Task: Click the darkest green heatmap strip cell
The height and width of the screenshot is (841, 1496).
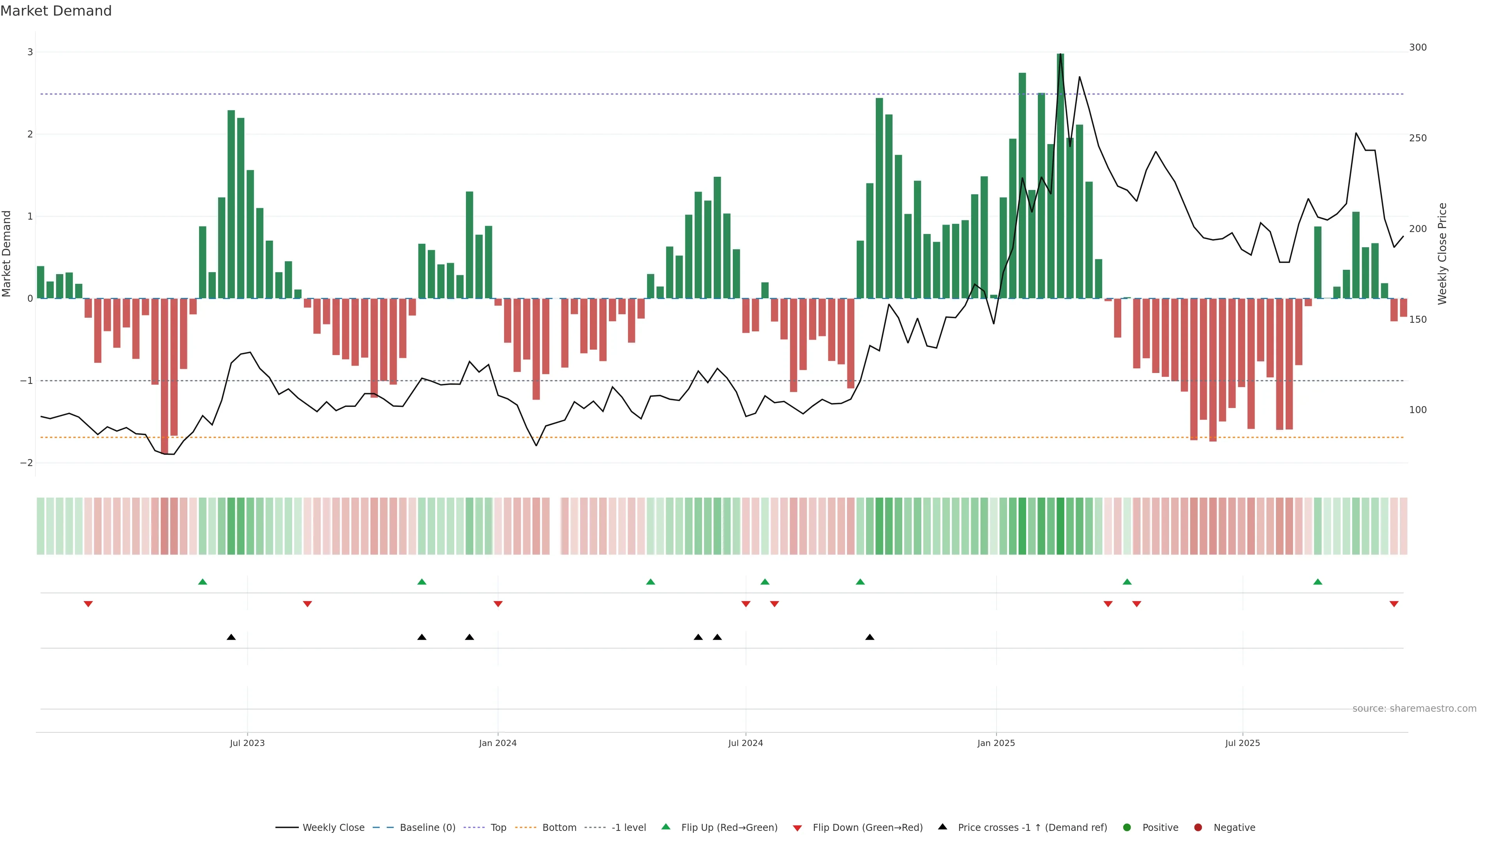Action: pos(1060,526)
